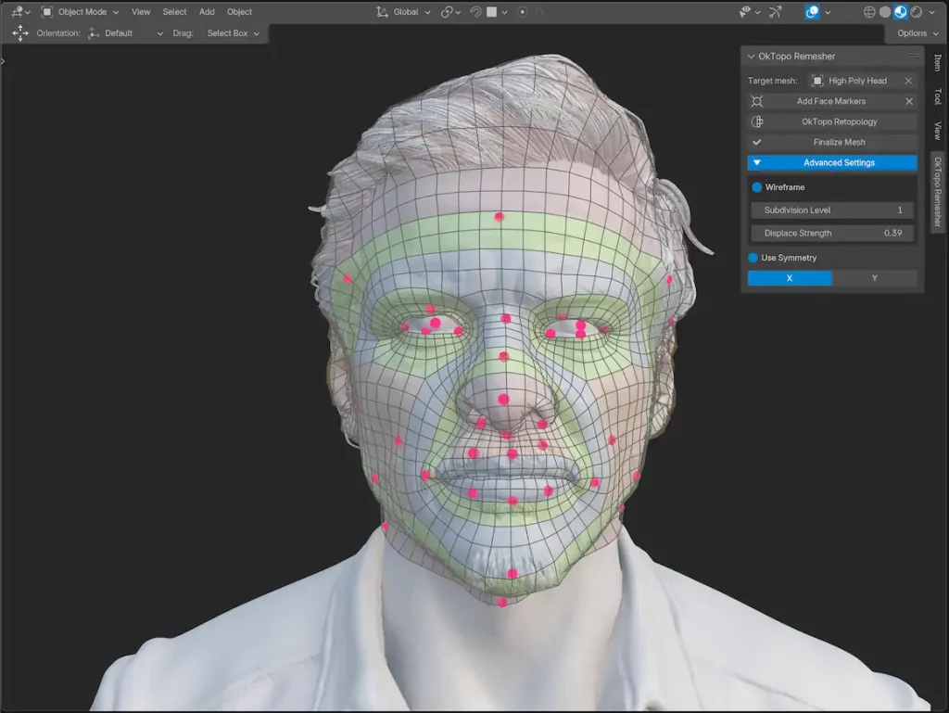Switch to rendered viewport shading
This screenshot has width=949, height=713.
917,12
